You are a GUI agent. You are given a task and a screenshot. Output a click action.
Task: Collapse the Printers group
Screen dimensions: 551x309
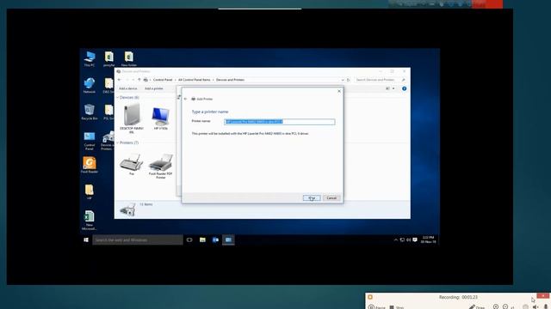click(x=117, y=143)
